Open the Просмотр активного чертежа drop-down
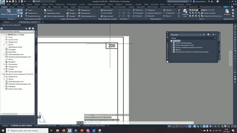Viewport: 237px width, 133px height. pos(17,32)
